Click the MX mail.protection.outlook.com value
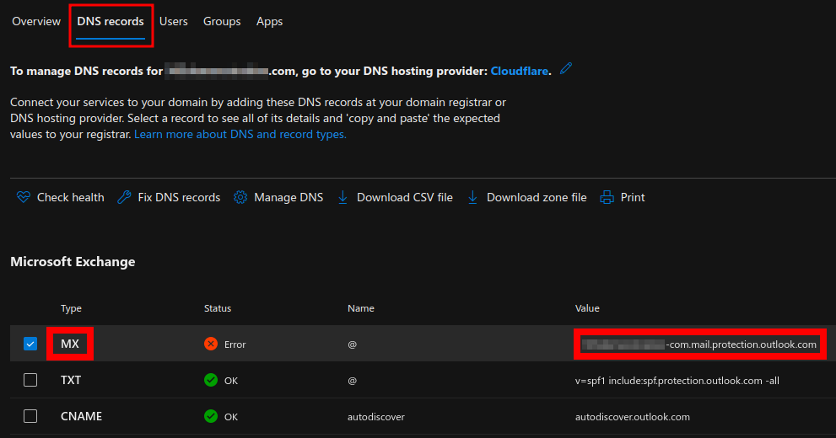Screen dimensions: 836x438 click(699, 345)
